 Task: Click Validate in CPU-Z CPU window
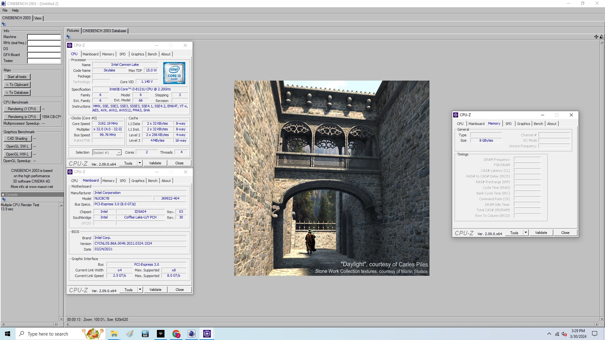155,163
